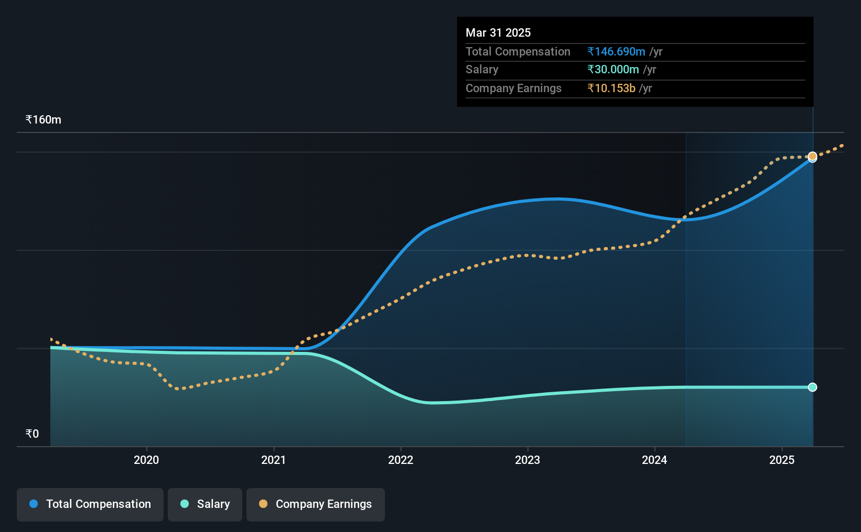Toggle the Company Earnings legend button
The height and width of the screenshot is (532, 861).
coord(316,504)
